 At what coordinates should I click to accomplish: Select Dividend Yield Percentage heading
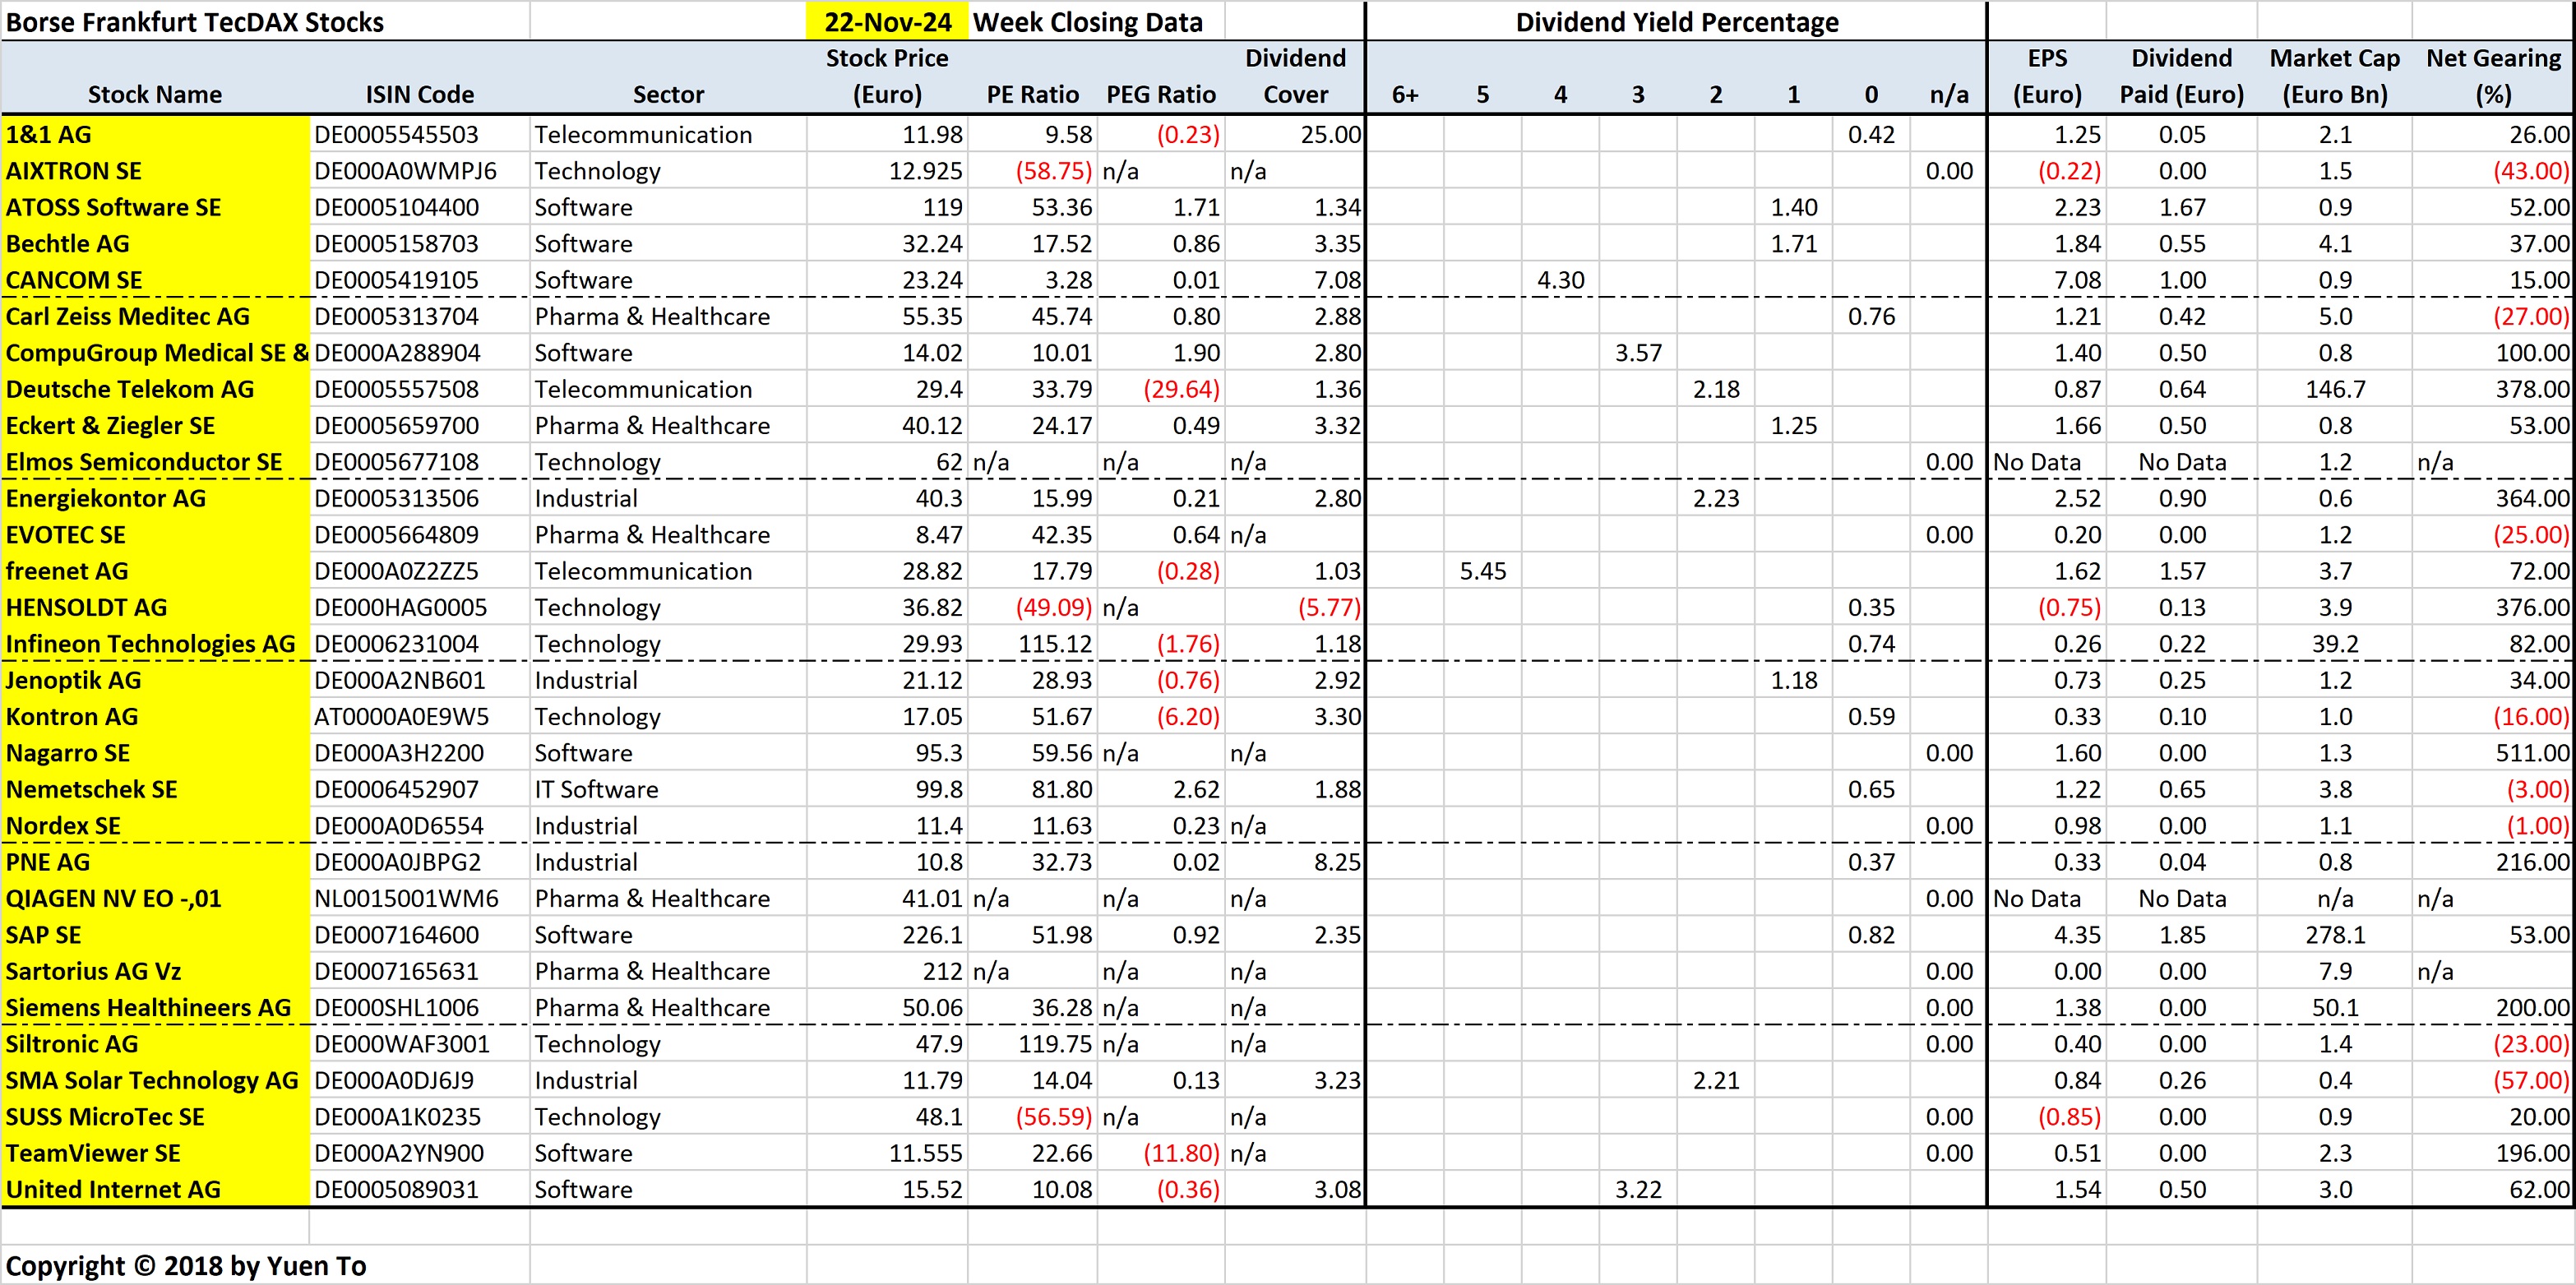coord(1677,22)
